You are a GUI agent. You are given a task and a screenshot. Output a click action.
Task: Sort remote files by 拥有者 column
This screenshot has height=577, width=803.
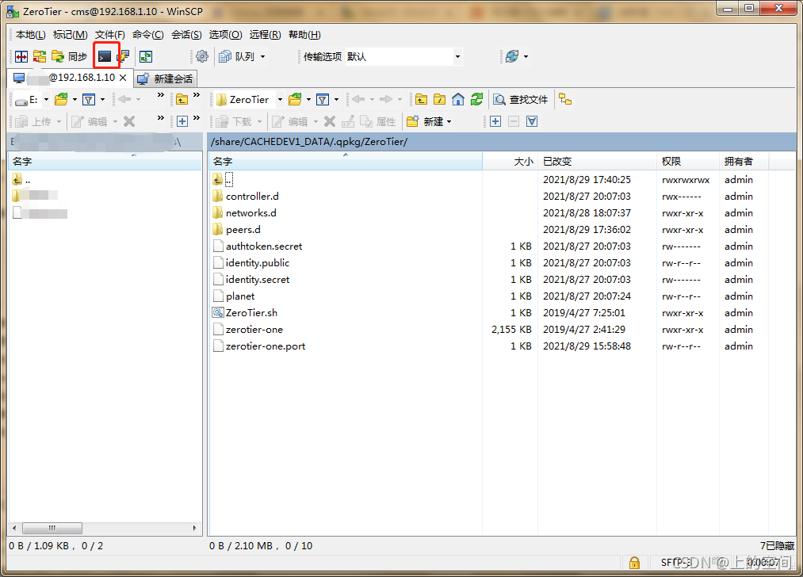[x=744, y=161]
